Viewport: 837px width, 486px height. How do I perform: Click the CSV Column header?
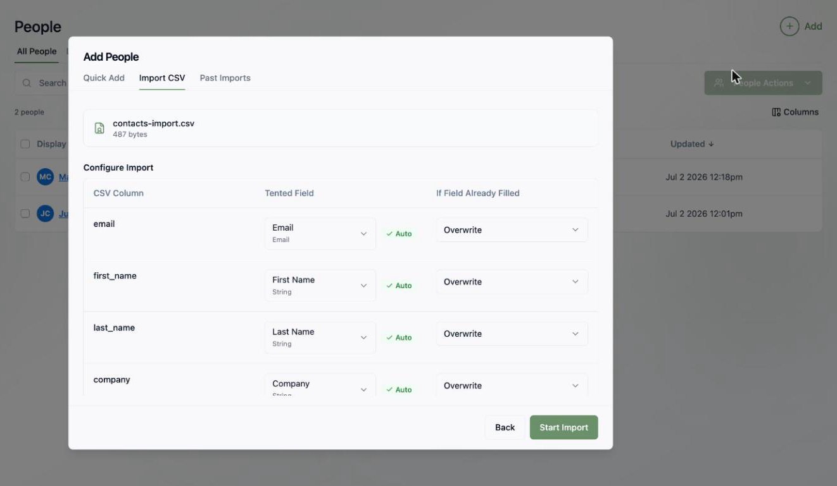[118, 193]
